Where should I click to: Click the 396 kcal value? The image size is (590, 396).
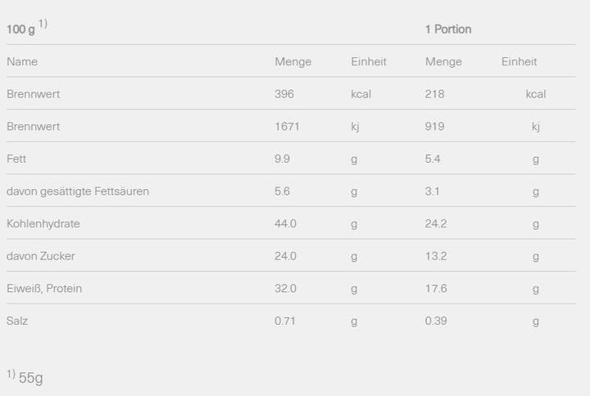(284, 94)
